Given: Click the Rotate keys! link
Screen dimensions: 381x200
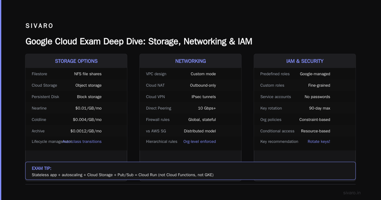Looking at the screenshot, I should point(319,142).
